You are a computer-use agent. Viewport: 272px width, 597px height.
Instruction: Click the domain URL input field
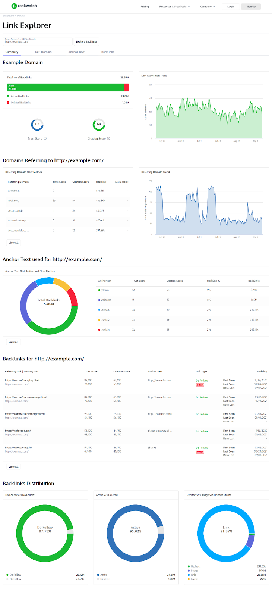tap(37, 41)
